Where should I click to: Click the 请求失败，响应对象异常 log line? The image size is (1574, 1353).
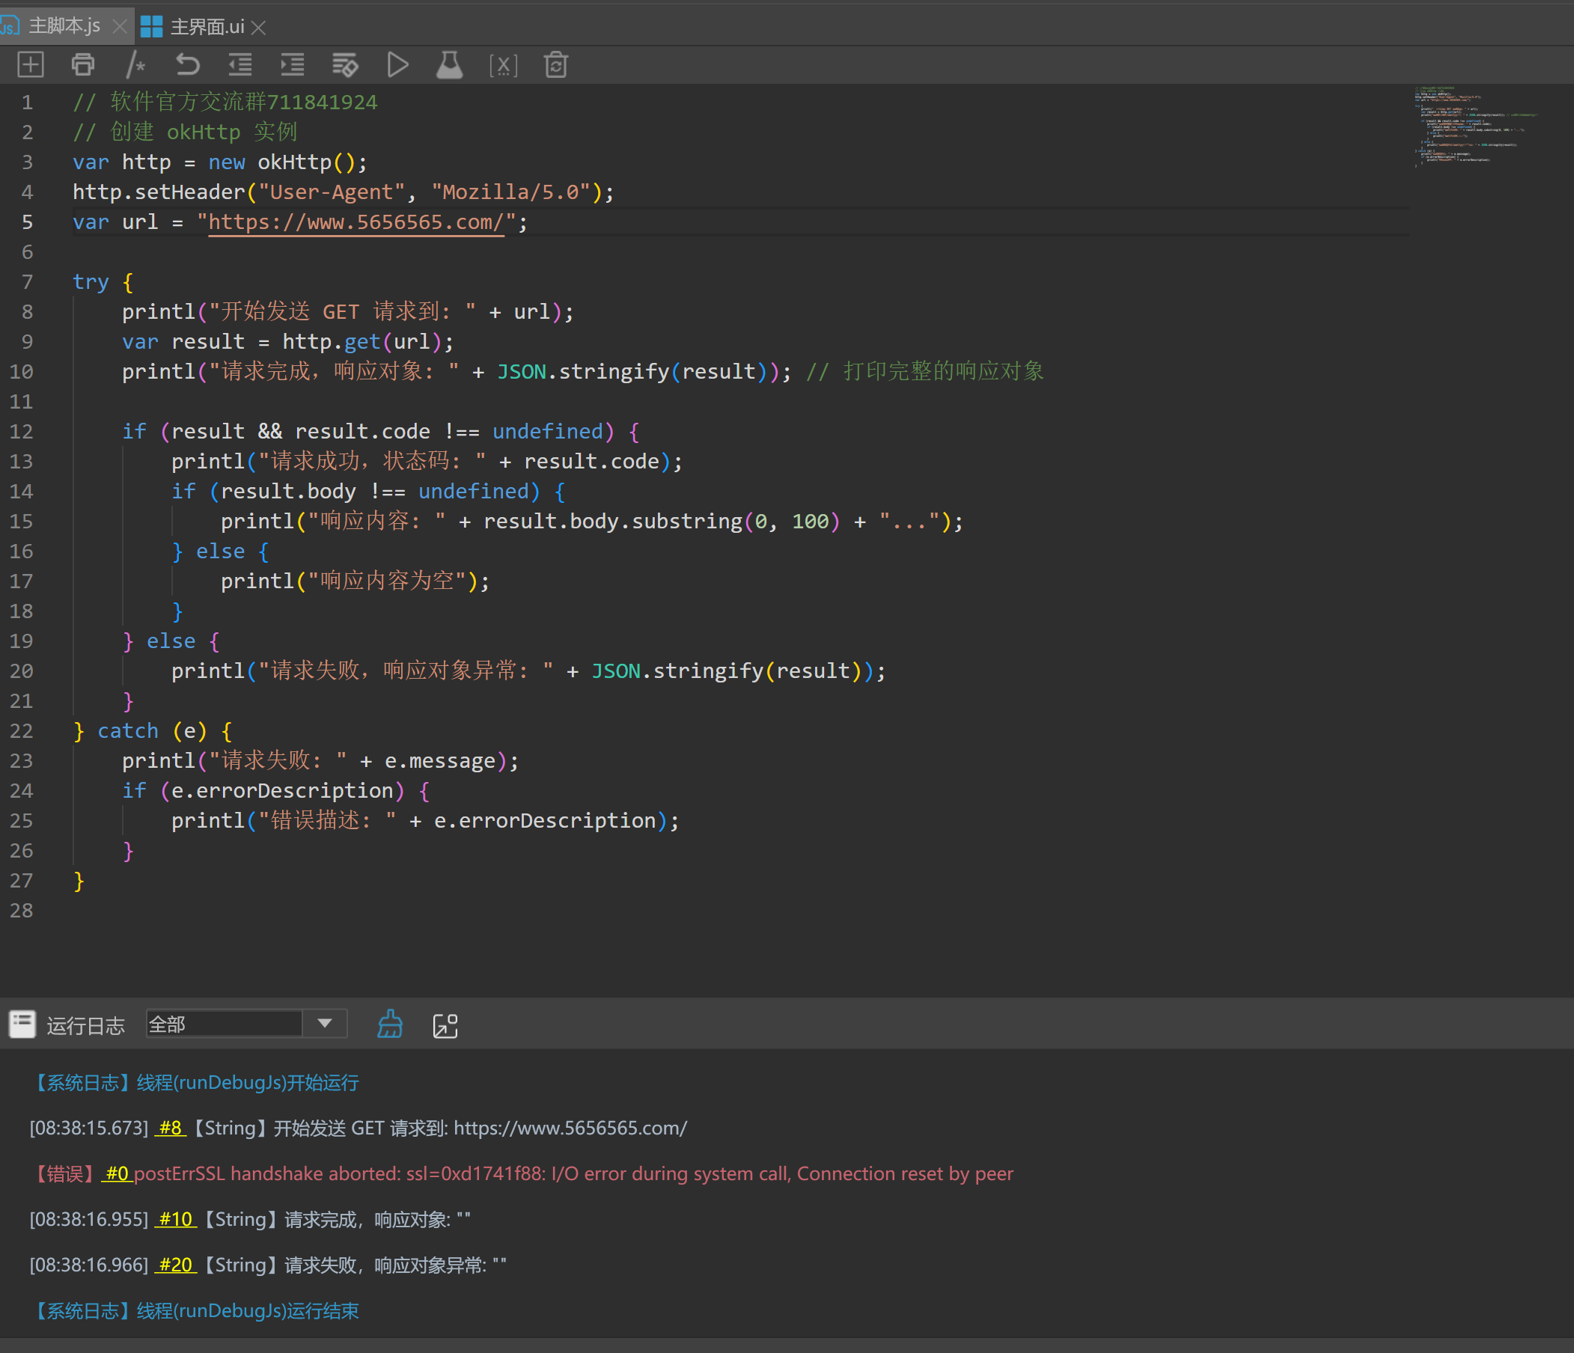(268, 1264)
